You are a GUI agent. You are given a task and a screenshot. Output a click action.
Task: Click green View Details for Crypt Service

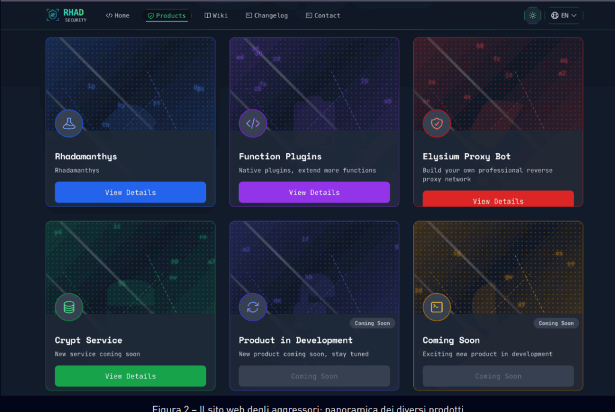tap(130, 376)
